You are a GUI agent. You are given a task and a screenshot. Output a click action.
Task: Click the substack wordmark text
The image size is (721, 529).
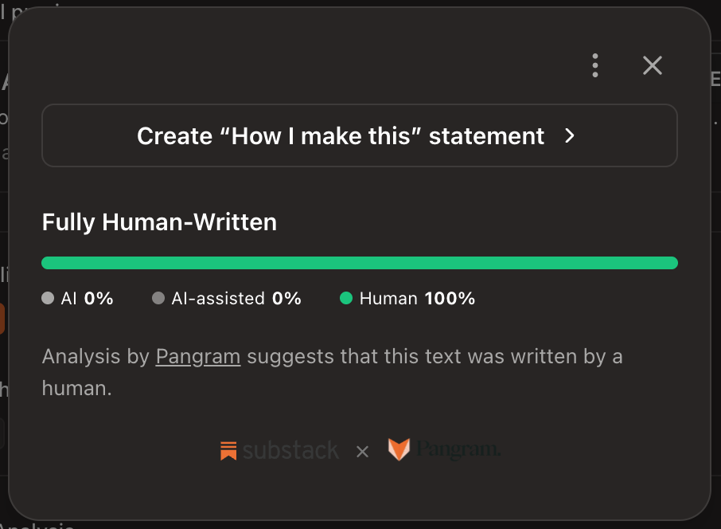290,450
